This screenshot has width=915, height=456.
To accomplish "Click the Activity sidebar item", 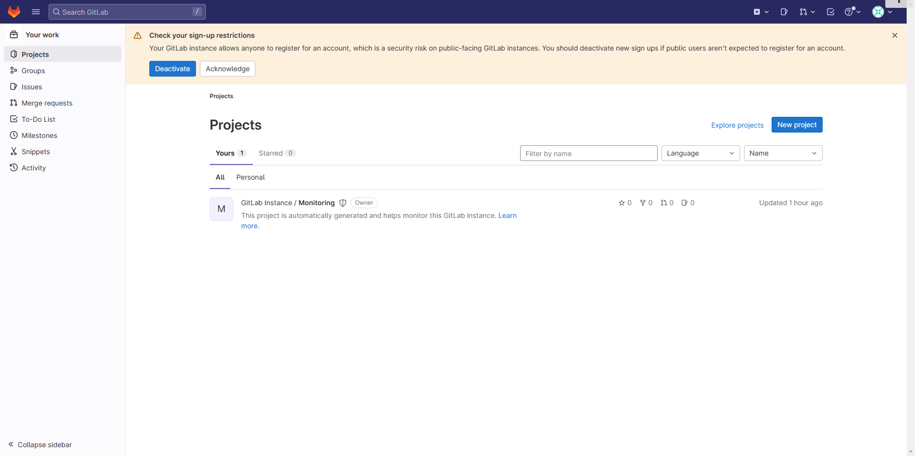I will point(33,167).
